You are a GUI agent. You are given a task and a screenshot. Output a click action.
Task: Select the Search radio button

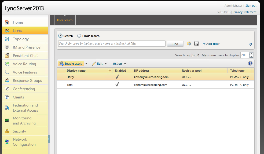(x=60, y=36)
